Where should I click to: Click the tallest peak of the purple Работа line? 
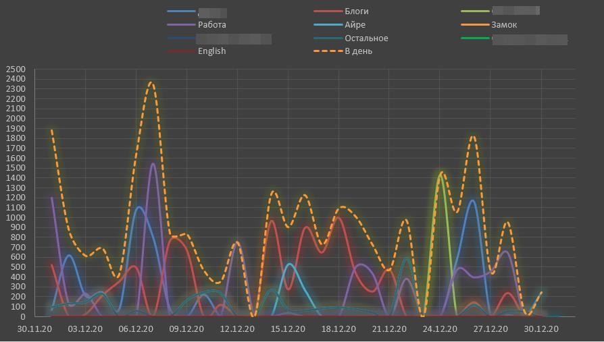(153, 164)
